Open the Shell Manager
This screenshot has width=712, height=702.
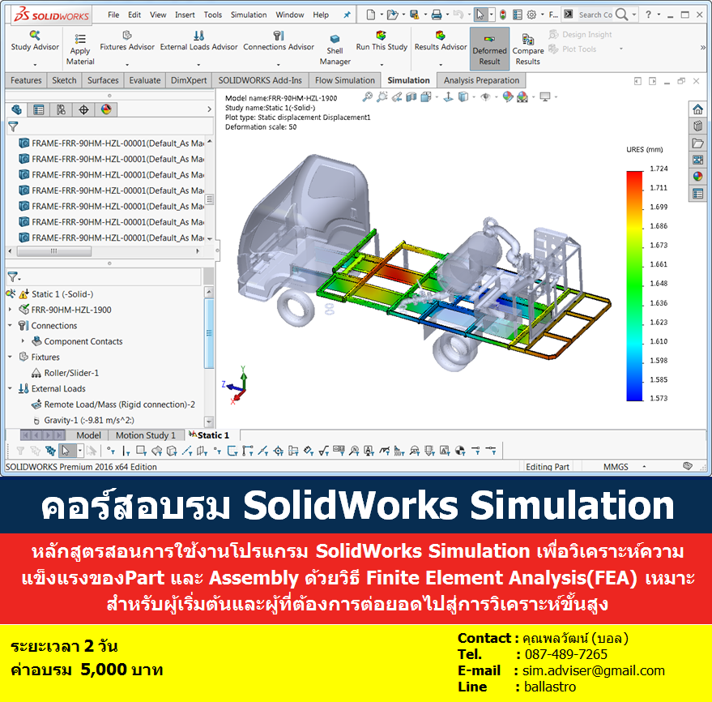click(x=335, y=49)
